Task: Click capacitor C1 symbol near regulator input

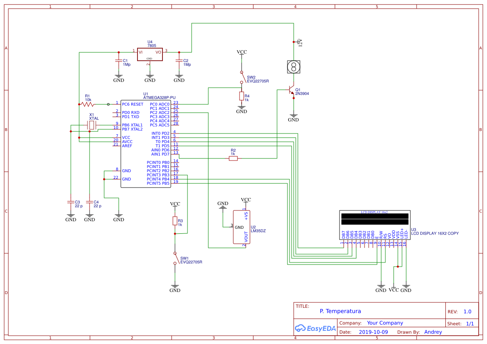Action: tap(118, 60)
